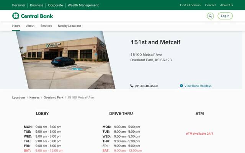The height and width of the screenshot is (153, 245).
Task: Select the 15100 Metcalf Ave address line
Action: click(146, 55)
